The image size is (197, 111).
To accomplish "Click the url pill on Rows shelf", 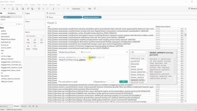I will pyautogui.click(x=73, y=17).
